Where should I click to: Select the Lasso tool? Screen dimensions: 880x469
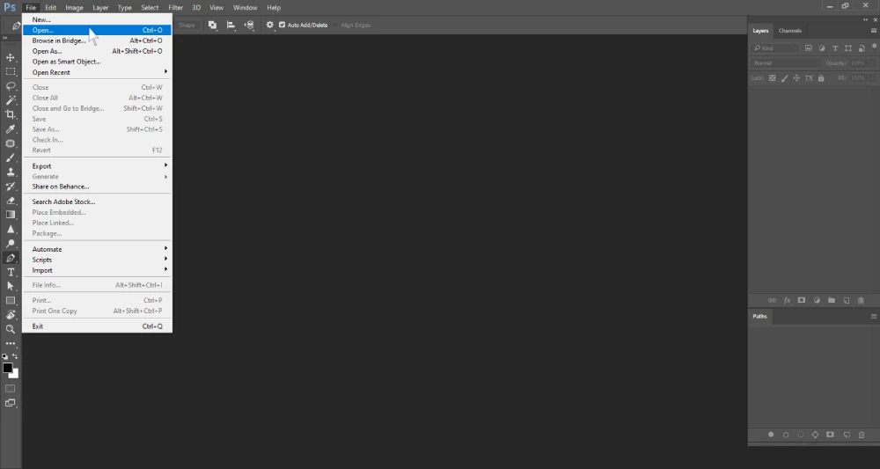[x=10, y=86]
